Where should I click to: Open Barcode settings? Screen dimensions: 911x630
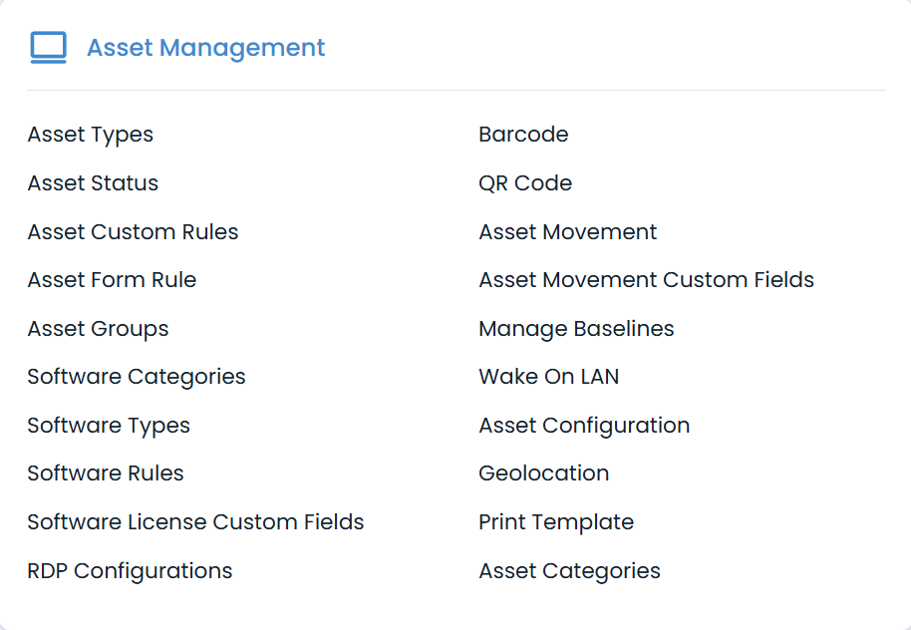point(523,135)
